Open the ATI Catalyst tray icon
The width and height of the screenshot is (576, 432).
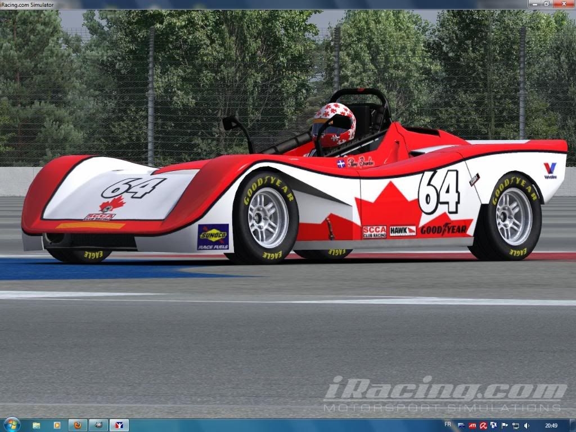pyautogui.click(x=472, y=425)
